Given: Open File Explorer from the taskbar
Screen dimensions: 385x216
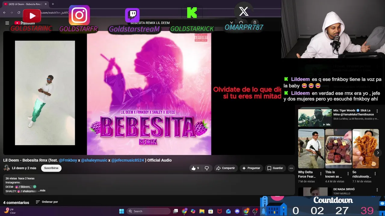Looking at the screenshot, I should pyautogui.click(x=202, y=211).
